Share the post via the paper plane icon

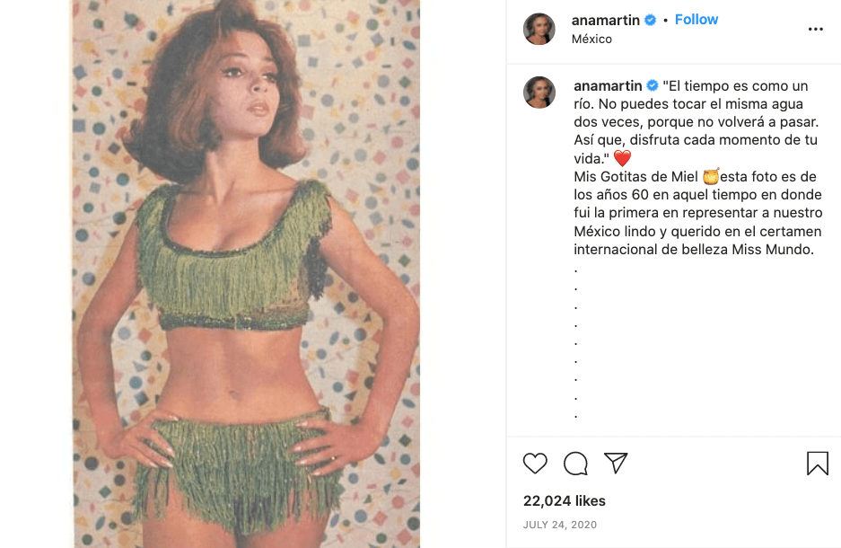point(616,463)
